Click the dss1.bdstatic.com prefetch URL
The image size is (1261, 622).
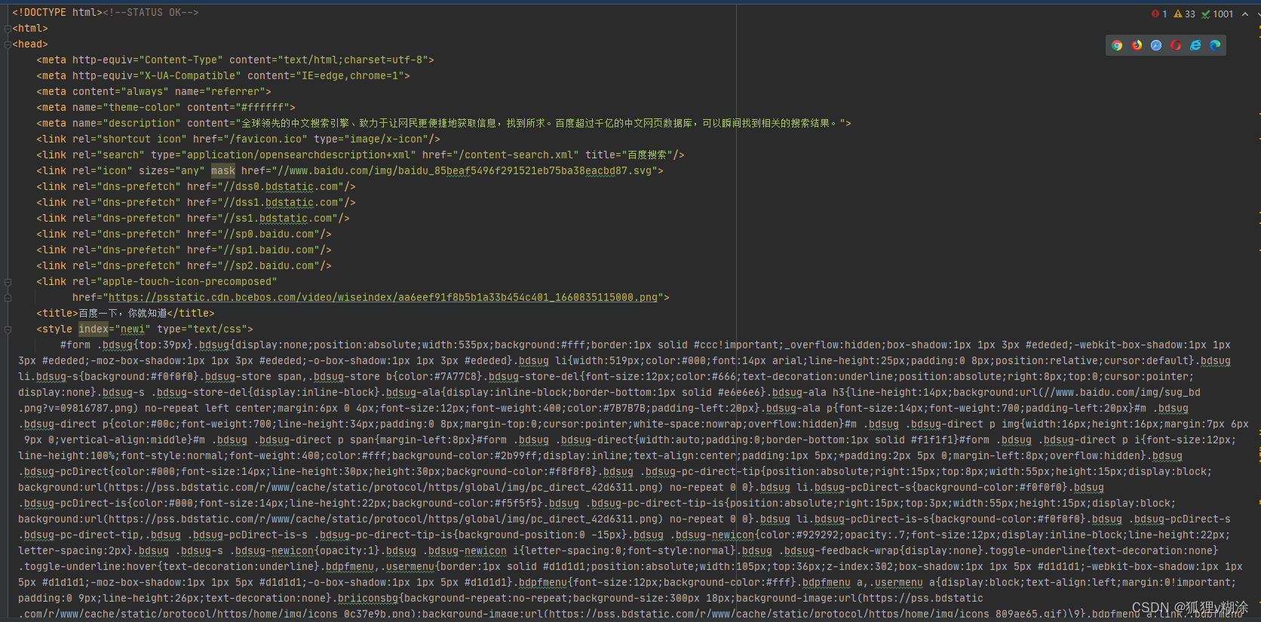click(x=287, y=203)
